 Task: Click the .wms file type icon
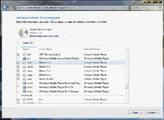coord(24,87)
